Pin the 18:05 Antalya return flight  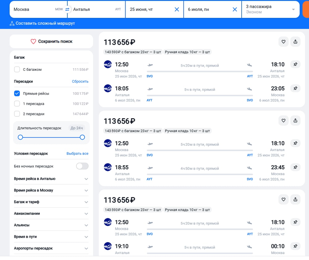(295, 88)
